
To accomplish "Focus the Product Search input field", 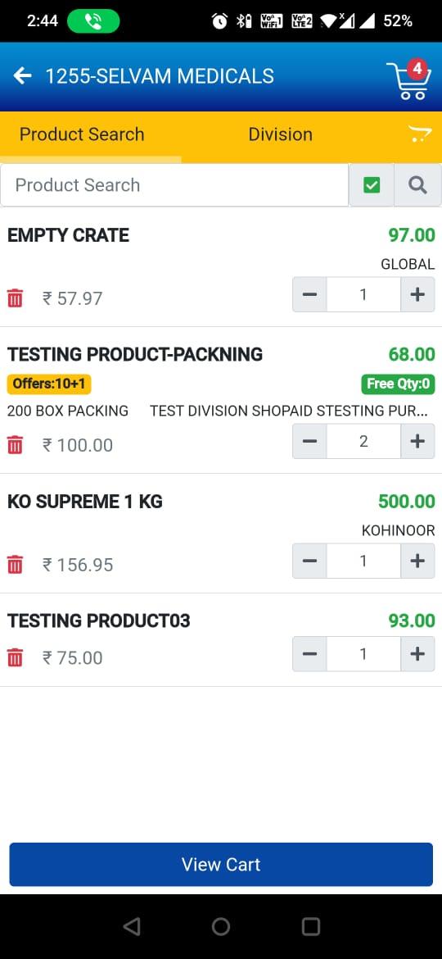I will pyautogui.click(x=174, y=184).
